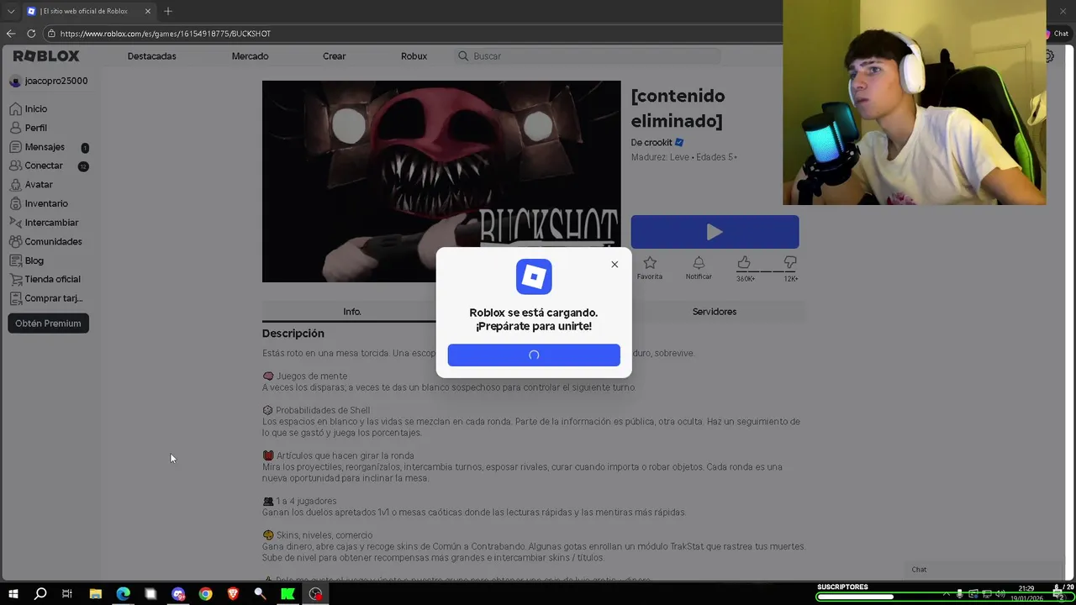Open a new browser tab
The height and width of the screenshot is (605, 1076).
click(168, 11)
